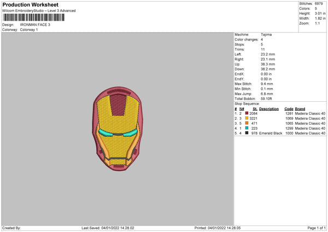Click the yellow swatch for stop 2

[247, 118]
